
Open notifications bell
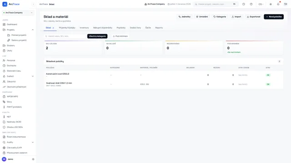(278, 4)
